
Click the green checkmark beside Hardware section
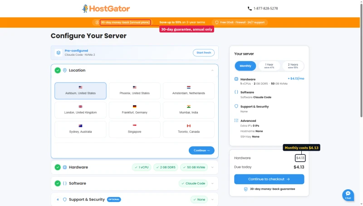tap(58, 167)
